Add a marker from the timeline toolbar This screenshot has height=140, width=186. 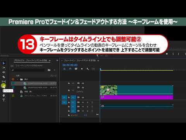[82, 69]
